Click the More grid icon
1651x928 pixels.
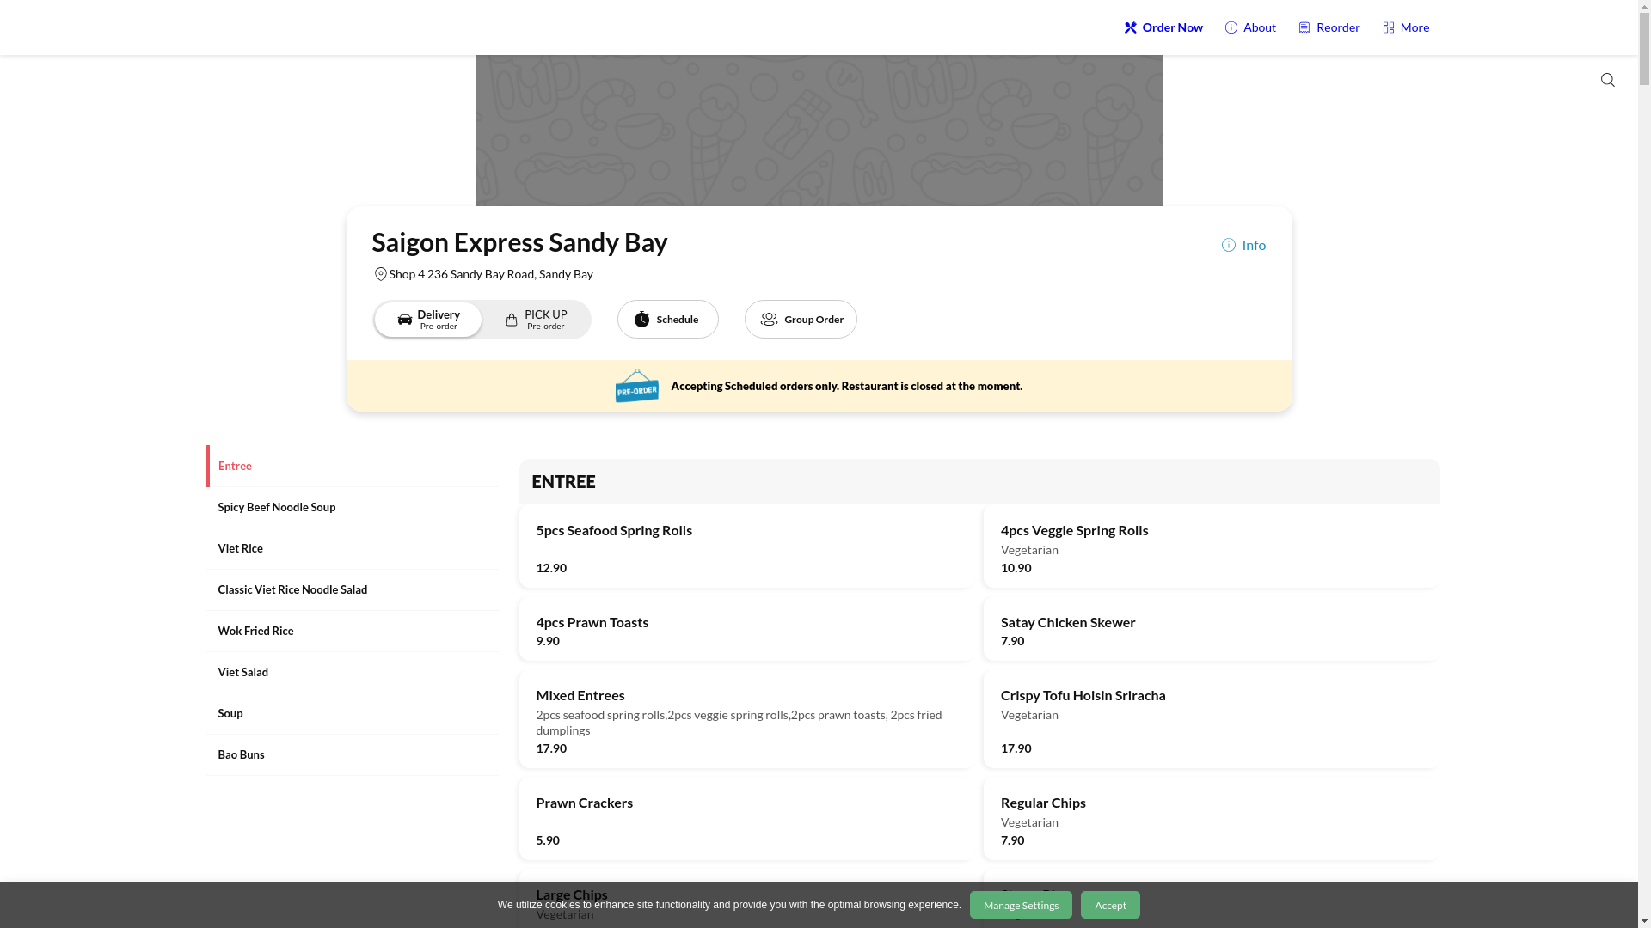[1388, 27]
